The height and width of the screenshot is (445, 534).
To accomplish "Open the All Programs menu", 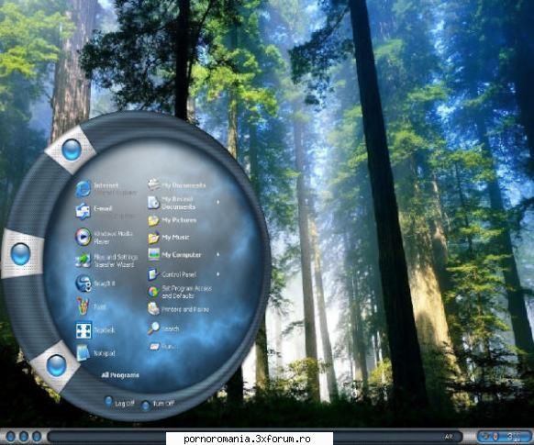I will (x=120, y=375).
